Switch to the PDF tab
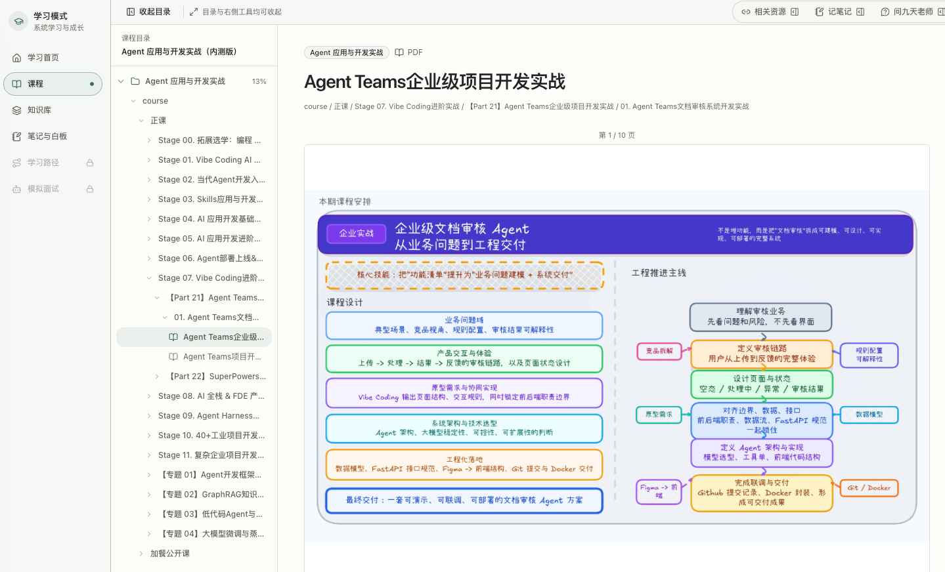 click(x=408, y=52)
